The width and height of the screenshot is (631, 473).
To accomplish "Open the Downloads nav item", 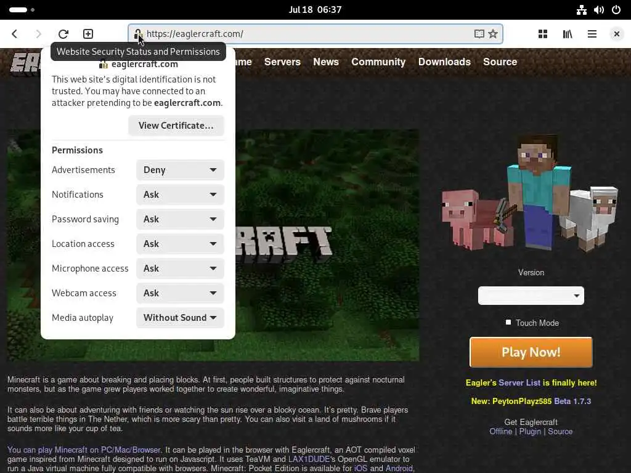I will tap(444, 62).
